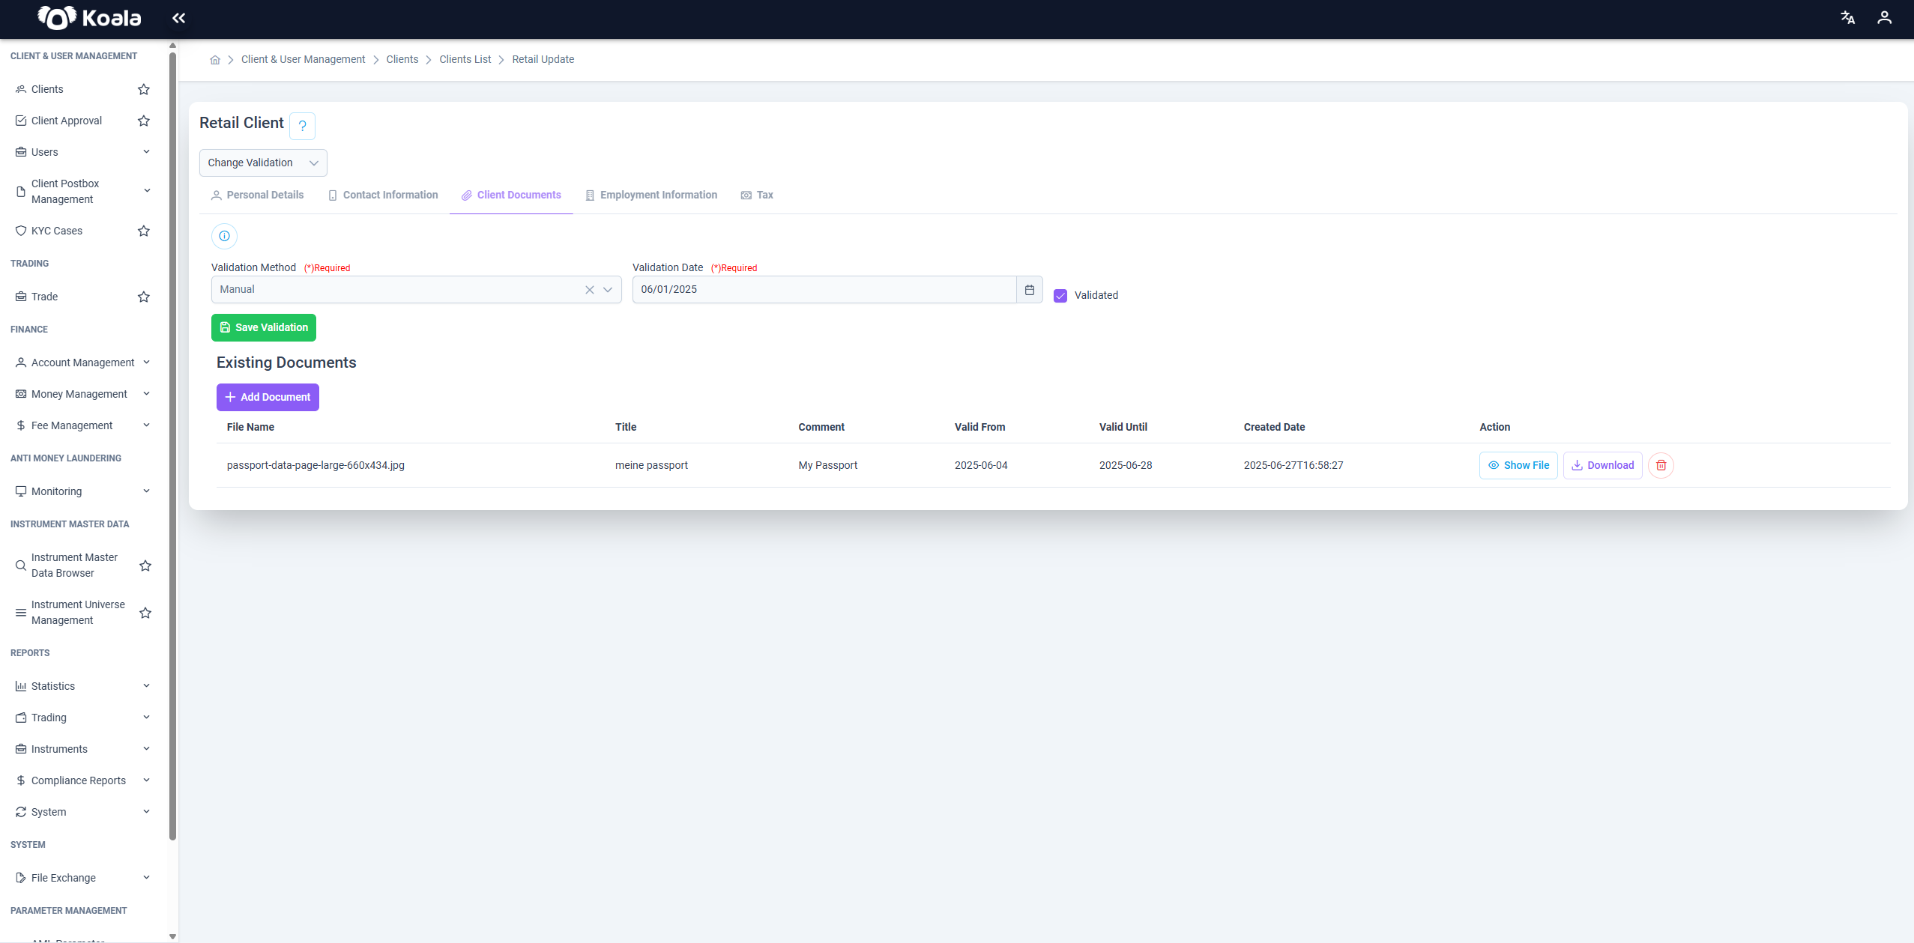This screenshot has height=943, width=1914.
Task: Expand the Validation Method combo box
Action: [608, 290]
